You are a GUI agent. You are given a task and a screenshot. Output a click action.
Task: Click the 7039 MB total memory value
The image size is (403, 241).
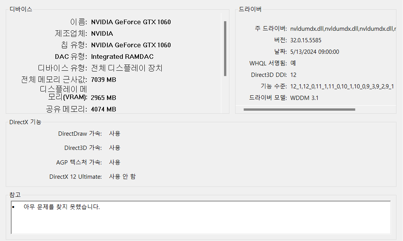[x=103, y=80]
